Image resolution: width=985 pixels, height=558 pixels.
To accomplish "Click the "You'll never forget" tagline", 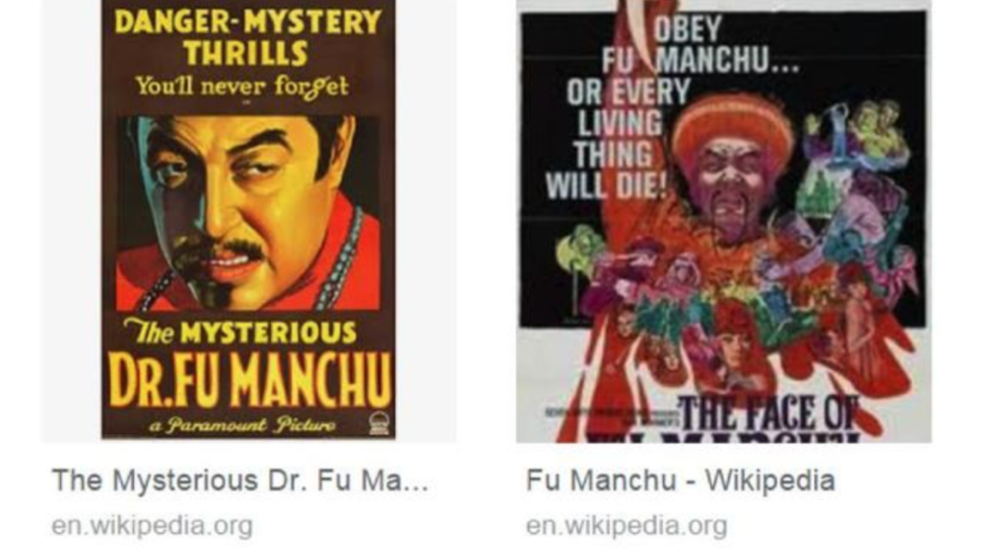I will coord(242,86).
